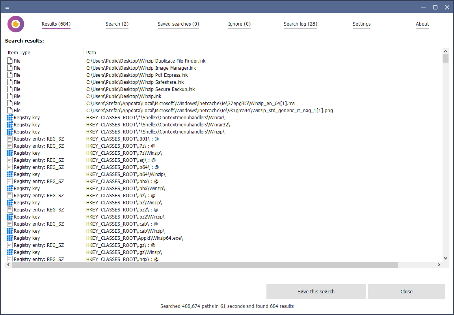The image size is (454, 315).
Task: Click the path ending in Winzip Secure Backup.lnk
Action: (141, 89)
